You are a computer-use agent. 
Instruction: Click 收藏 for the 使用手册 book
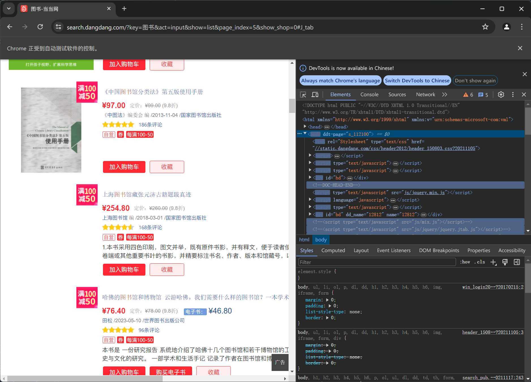[x=167, y=167]
